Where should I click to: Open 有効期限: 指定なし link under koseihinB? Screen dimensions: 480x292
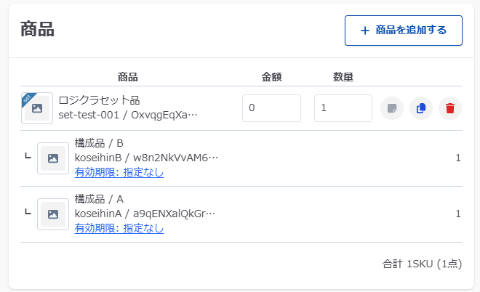point(119,172)
